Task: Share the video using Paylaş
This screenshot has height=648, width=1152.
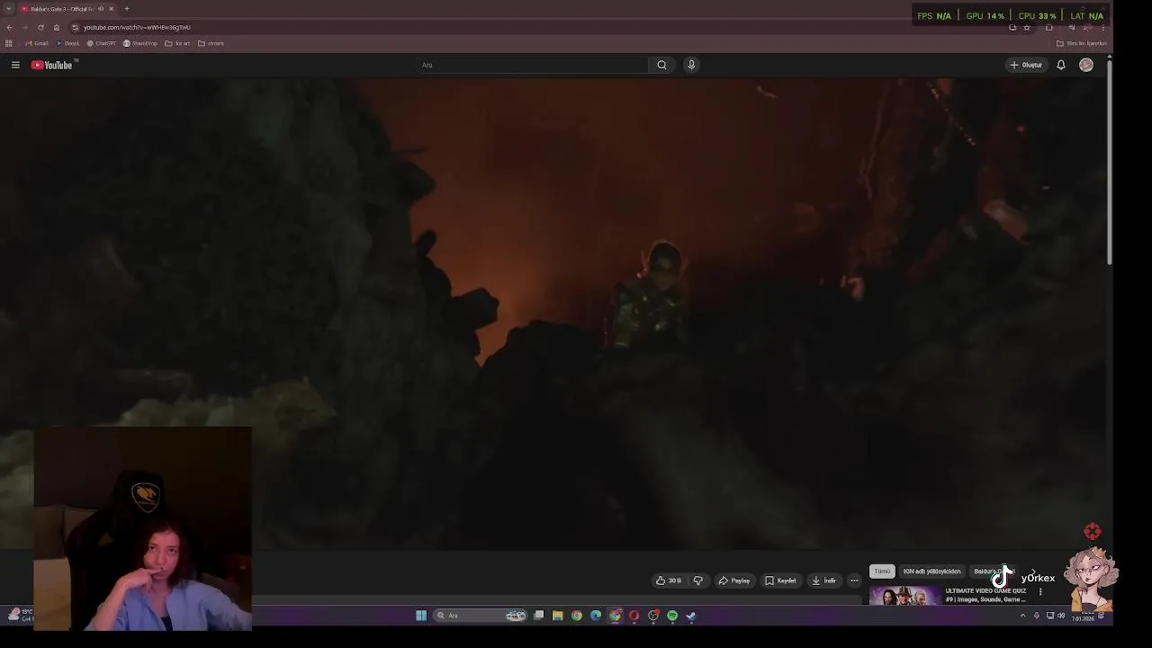Action: (734, 580)
